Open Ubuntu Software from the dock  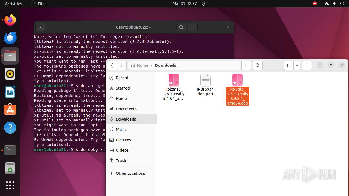click(x=10, y=110)
